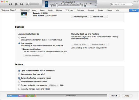Click Restore Backup button
This screenshot has width=139, height=100.
(x=99, y=44)
